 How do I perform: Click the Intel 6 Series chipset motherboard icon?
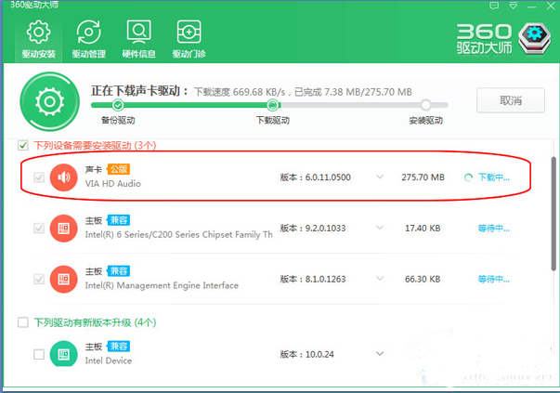point(63,228)
